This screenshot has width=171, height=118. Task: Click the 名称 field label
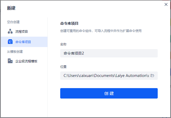pyautogui.click(x=63, y=44)
